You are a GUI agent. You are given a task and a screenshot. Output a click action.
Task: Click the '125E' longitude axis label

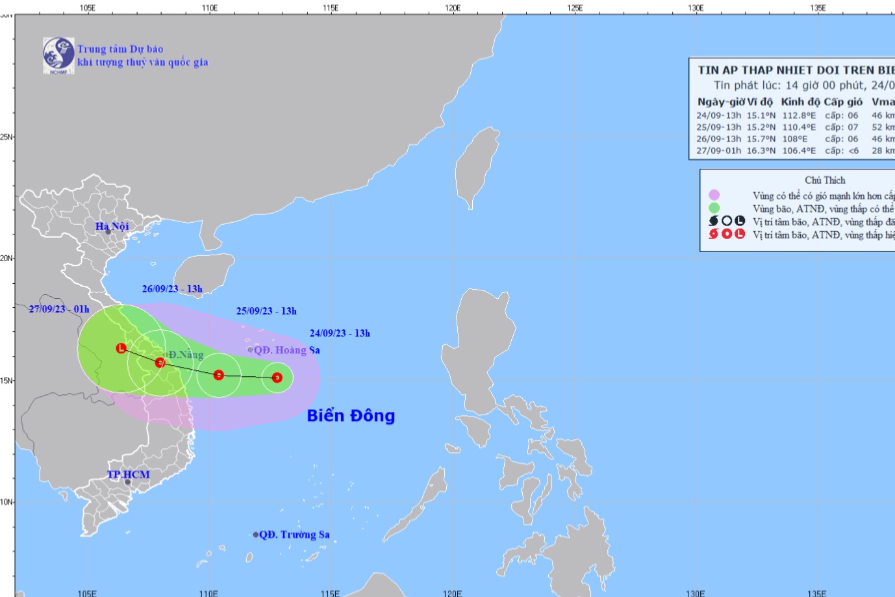tap(575, 8)
